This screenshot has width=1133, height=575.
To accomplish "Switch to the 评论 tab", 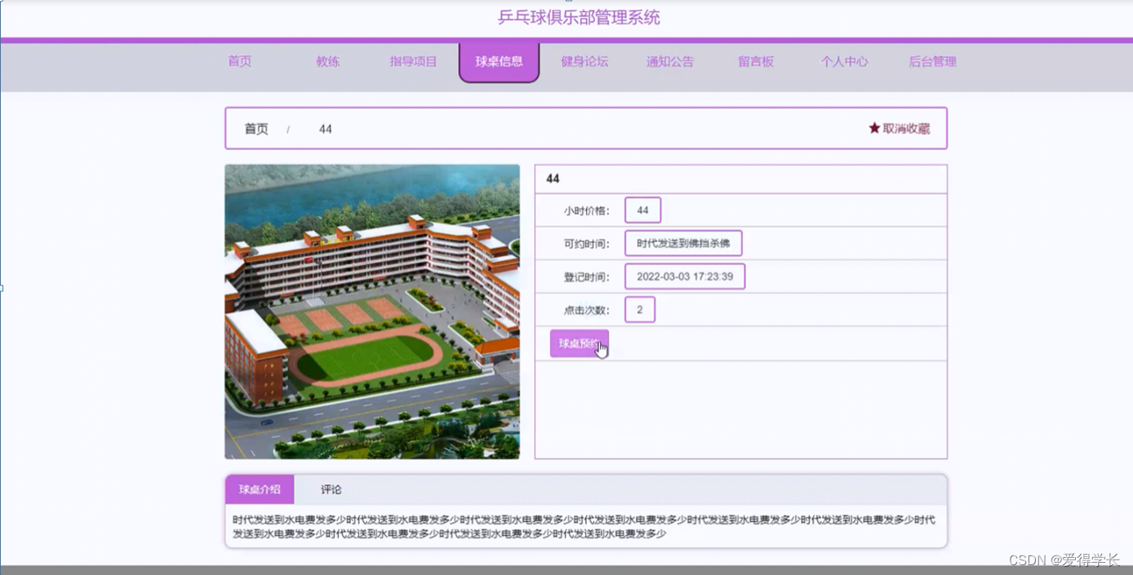I will [331, 489].
